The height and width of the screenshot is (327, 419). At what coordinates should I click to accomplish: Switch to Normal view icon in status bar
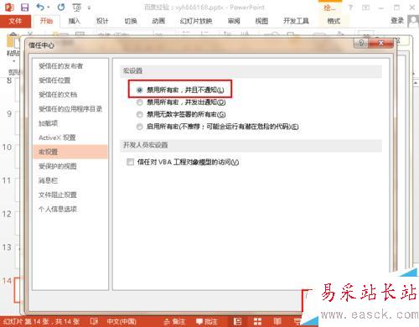click(237, 321)
